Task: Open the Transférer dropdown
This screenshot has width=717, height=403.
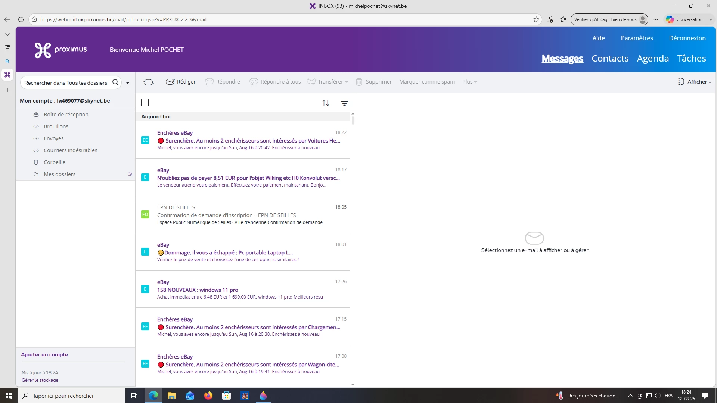Action: coord(328,82)
